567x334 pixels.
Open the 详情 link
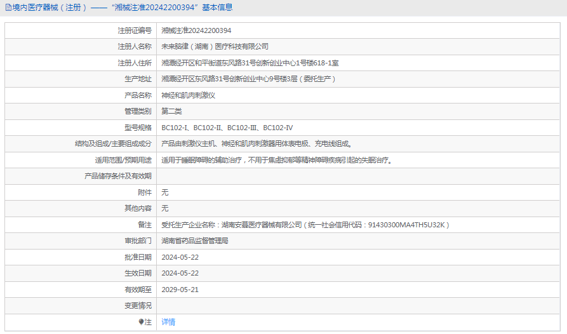click(168, 322)
